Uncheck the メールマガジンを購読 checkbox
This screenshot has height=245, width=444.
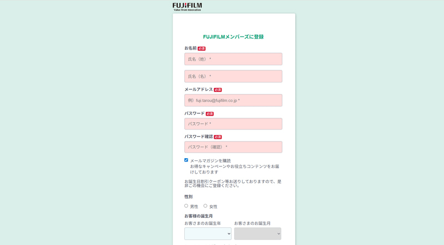[x=186, y=160]
